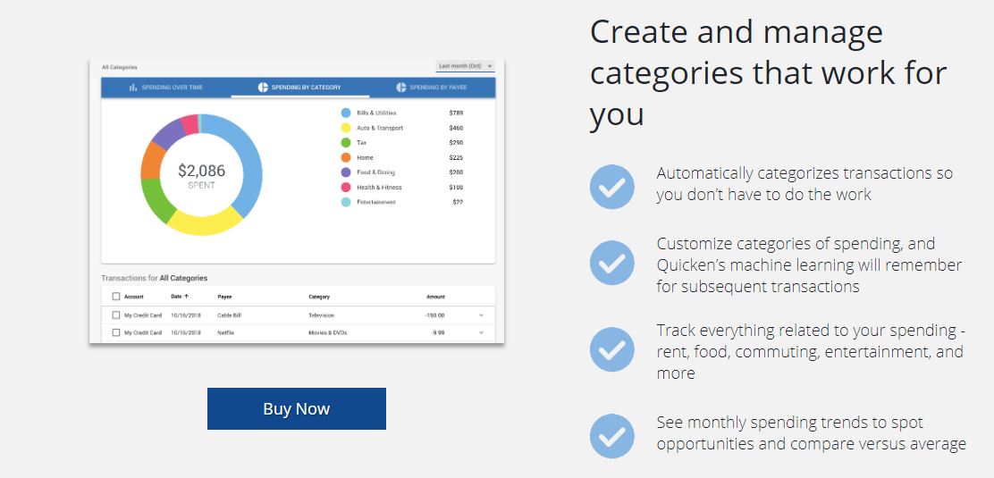Check the Cable Bill transaction checkbox

pyautogui.click(x=116, y=315)
